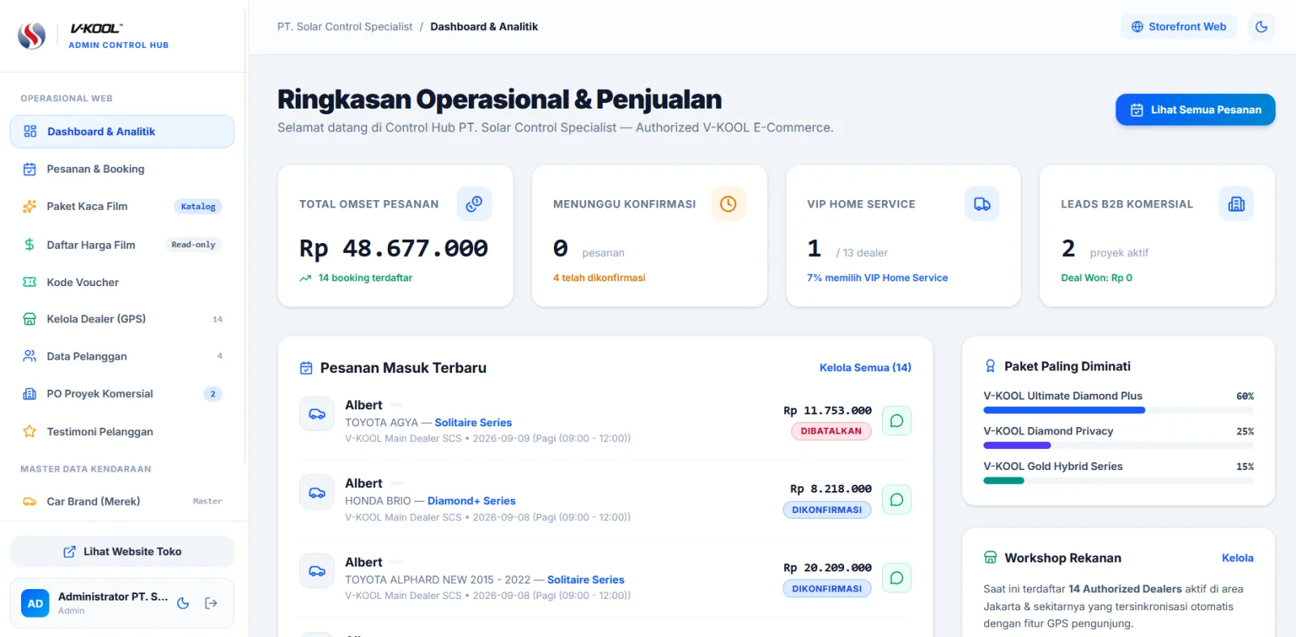This screenshot has width=1296, height=637.
Task: Click the Testimoni Pelanggan star icon
Action: [30, 431]
